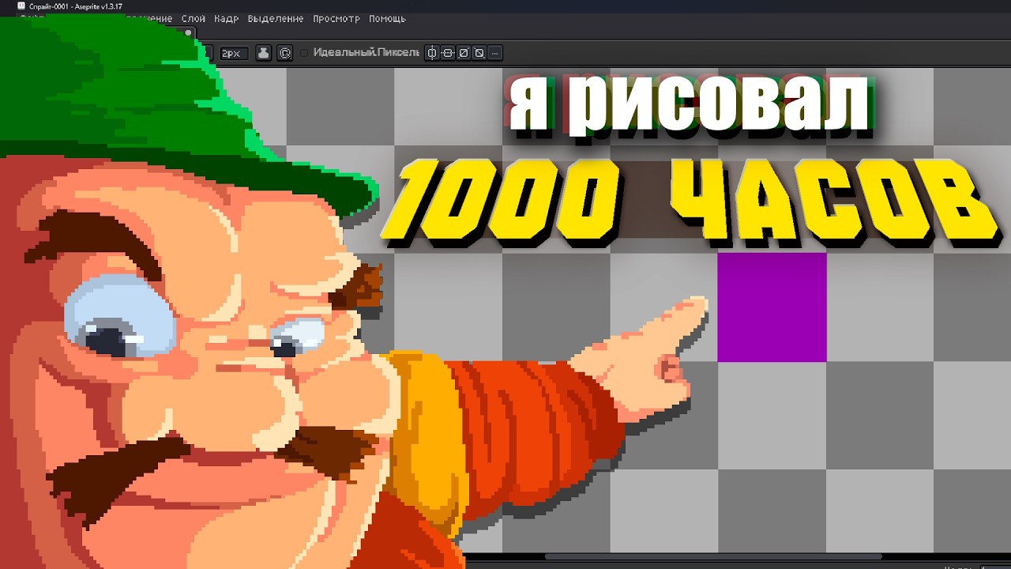Toggle left diagonal symmetry button

pos(479,53)
